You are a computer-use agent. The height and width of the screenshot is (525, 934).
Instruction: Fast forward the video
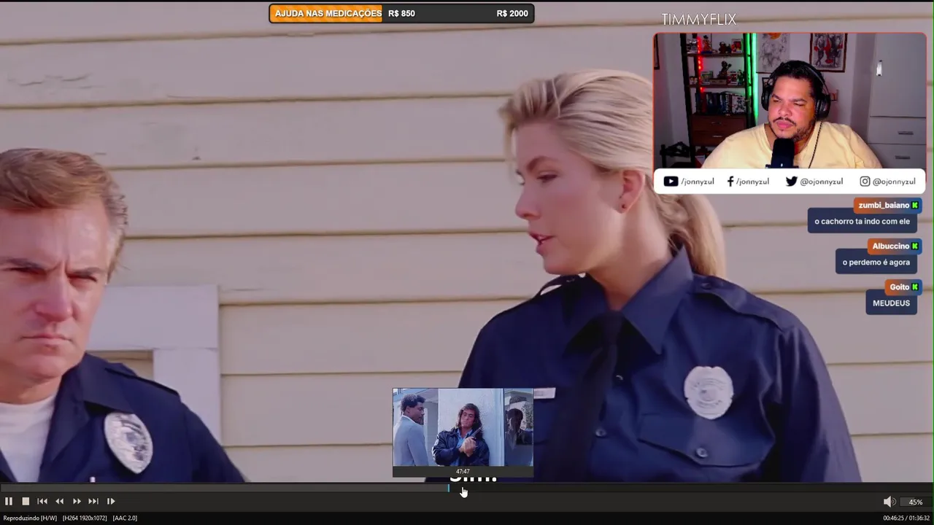(x=77, y=501)
